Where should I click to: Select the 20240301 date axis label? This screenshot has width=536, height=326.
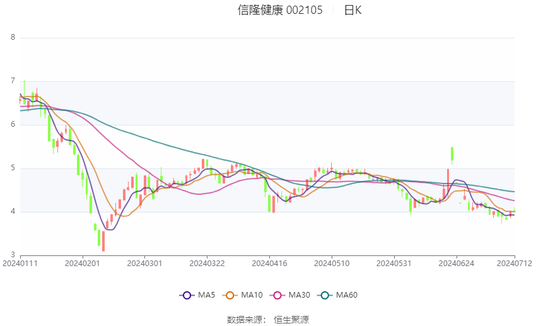click(x=144, y=264)
